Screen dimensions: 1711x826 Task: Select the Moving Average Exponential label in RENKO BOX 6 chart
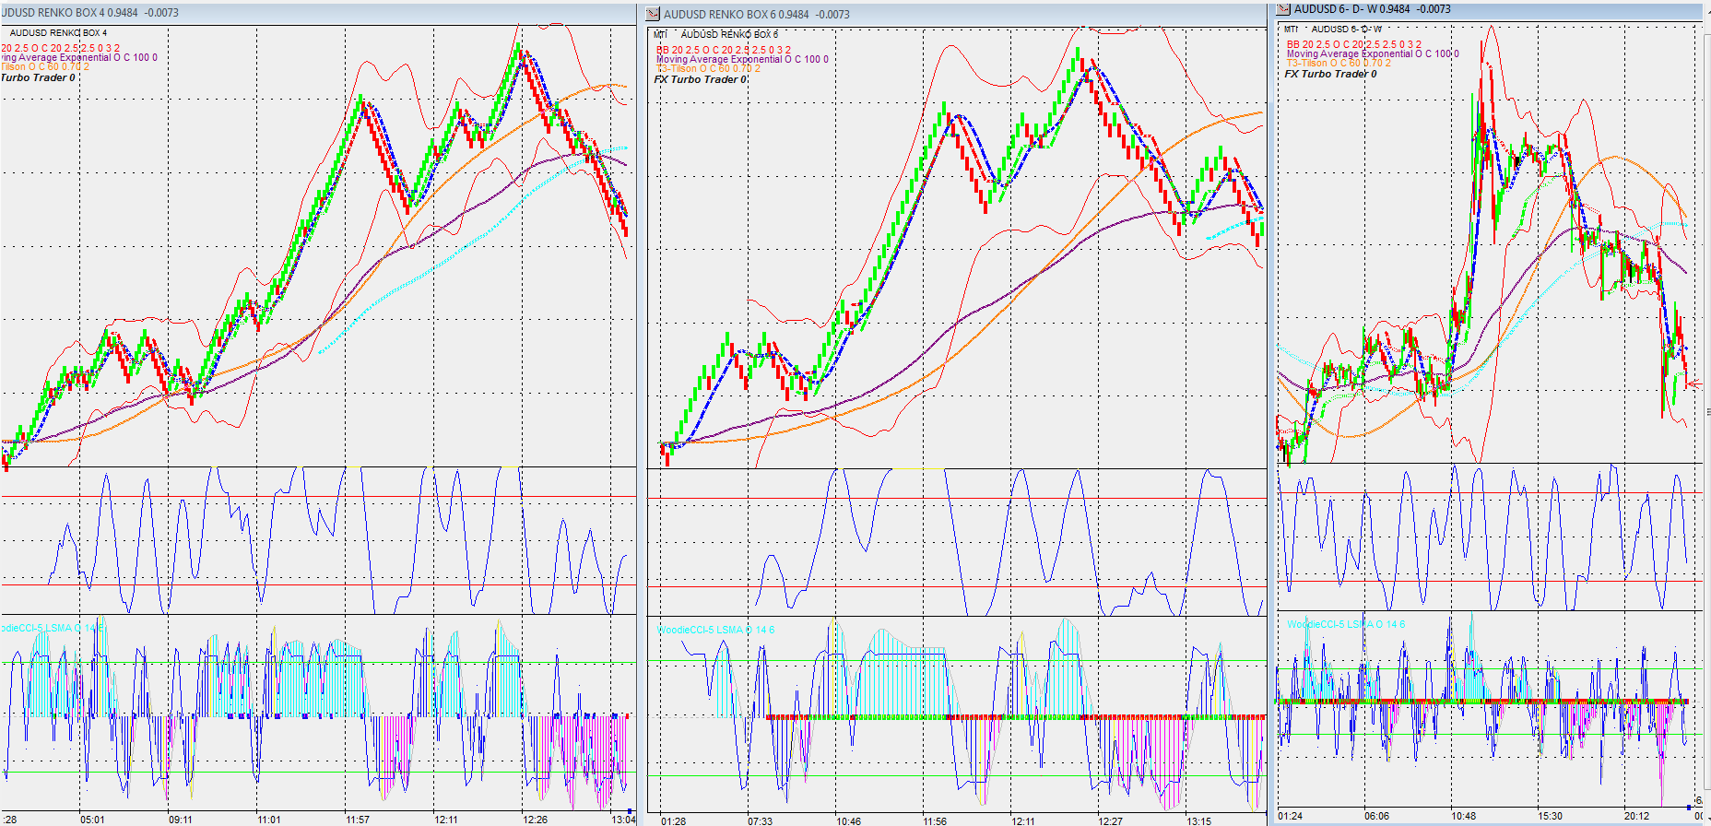(742, 59)
